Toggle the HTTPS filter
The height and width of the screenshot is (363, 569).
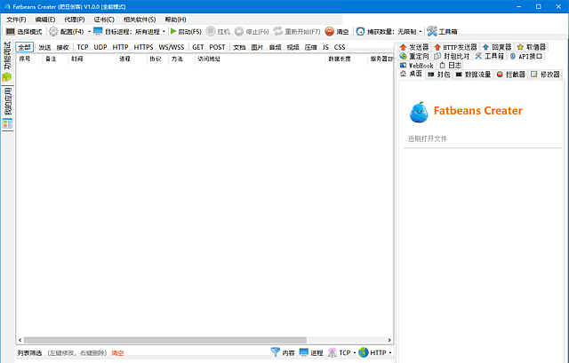click(143, 47)
